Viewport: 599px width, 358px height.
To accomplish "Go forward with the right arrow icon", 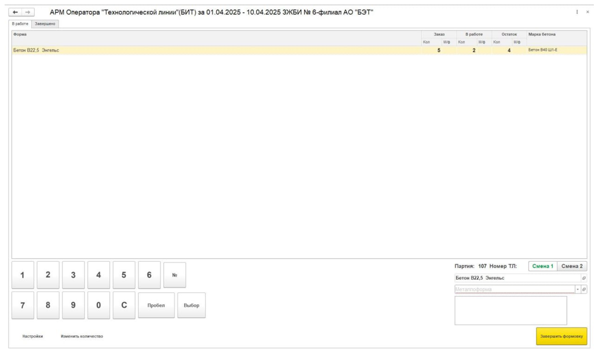I will point(28,12).
